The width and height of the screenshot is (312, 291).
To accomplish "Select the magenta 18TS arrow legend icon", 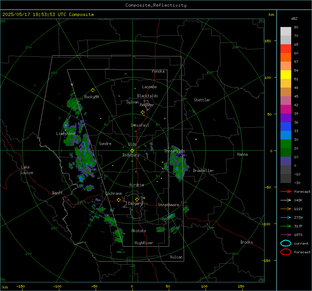I will click(286, 235).
